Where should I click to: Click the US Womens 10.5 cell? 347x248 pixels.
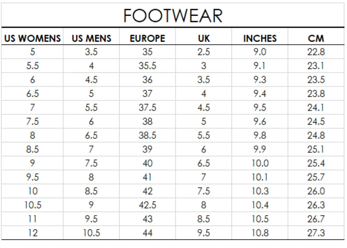click(x=33, y=205)
